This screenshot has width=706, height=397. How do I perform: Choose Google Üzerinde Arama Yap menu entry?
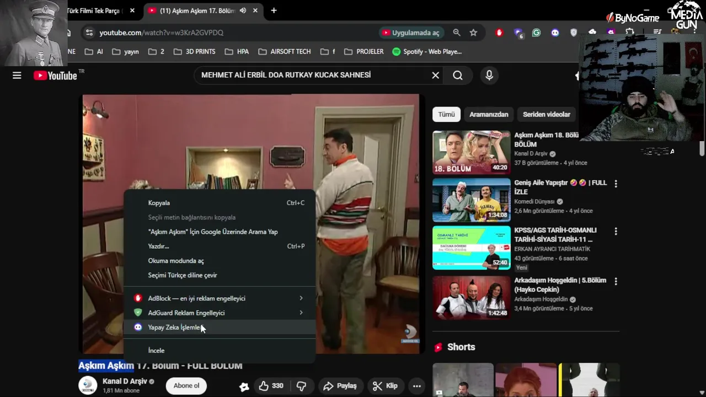[220, 232]
